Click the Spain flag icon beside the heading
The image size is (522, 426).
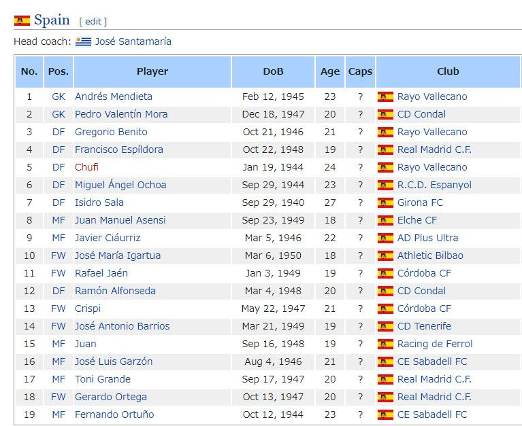tap(22, 20)
